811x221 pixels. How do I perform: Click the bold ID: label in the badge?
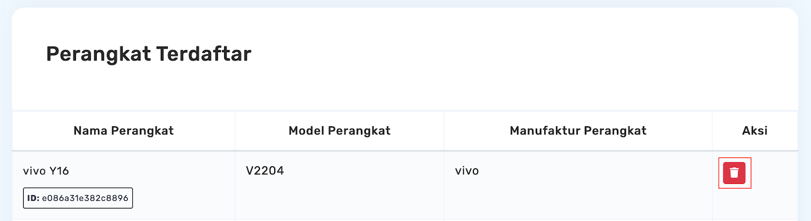pos(33,198)
